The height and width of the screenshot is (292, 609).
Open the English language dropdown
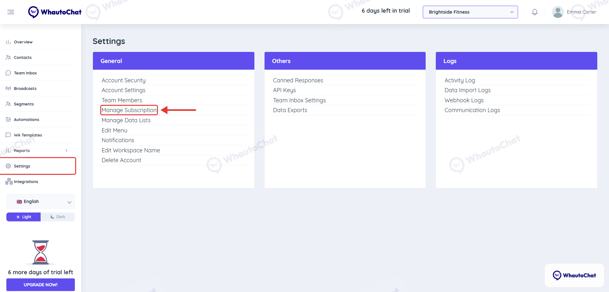(41, 201)
